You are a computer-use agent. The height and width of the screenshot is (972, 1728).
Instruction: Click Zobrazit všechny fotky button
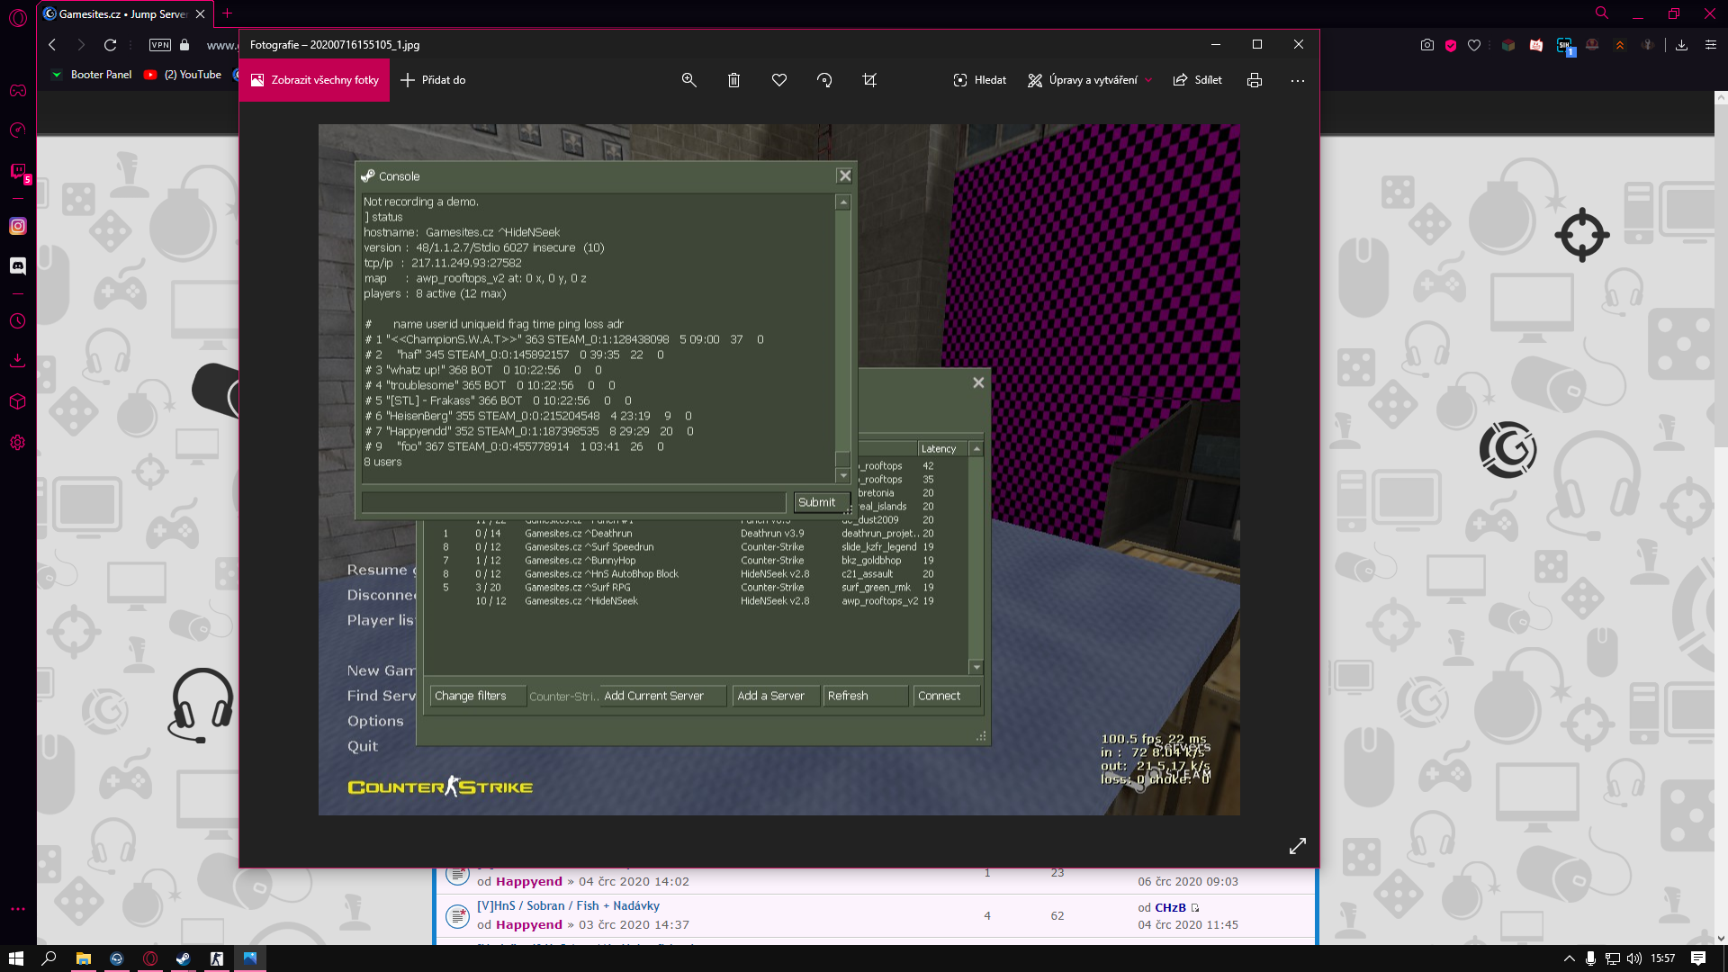(314, 80)
